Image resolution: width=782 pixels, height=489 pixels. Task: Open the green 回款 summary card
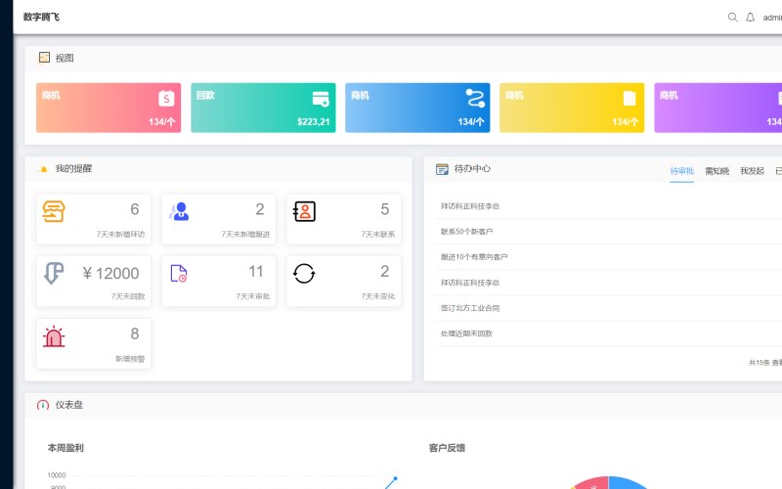(263, 108)
